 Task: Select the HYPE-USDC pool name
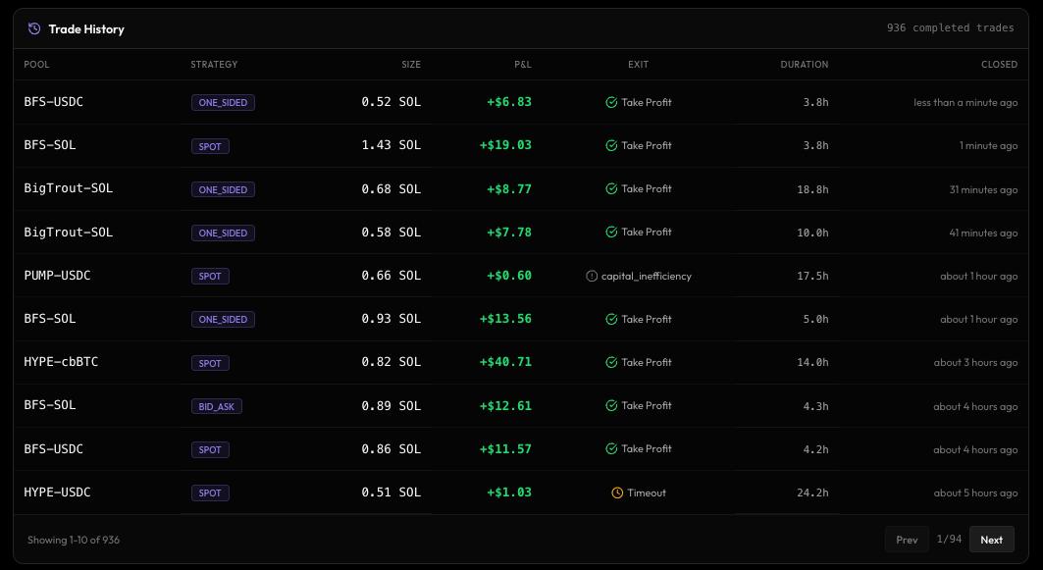(57, 492)
